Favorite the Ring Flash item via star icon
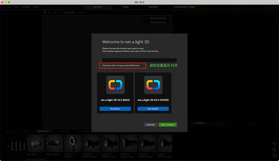The image size is (279, 161). click(80, 136)
